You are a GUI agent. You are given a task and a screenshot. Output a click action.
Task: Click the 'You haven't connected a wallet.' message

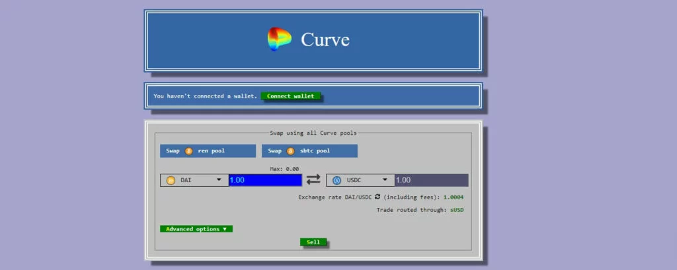[205, 96]
